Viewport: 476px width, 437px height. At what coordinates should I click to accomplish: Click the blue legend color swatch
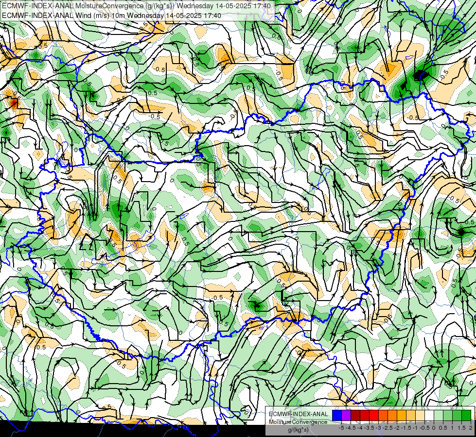click(x=337, y=416)
